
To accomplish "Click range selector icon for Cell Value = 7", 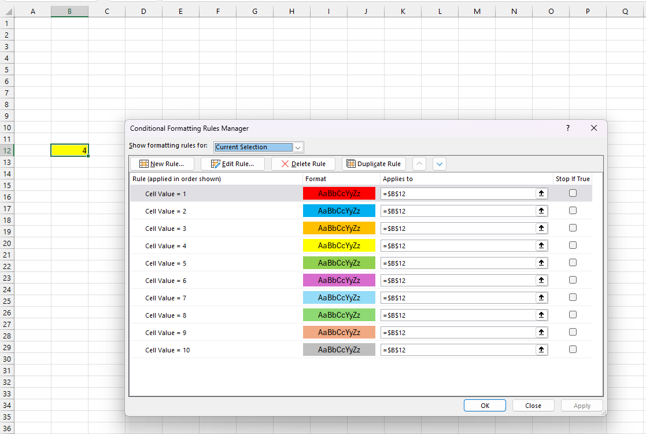I will (x=541, y=298).
